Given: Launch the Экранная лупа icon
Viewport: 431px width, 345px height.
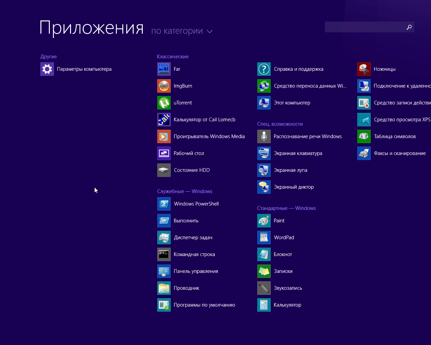Looking at the screenshot, I should coord(264,170).
